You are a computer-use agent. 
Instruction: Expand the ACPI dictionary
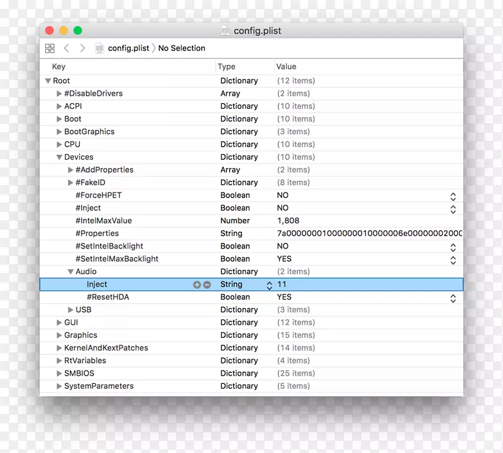click(59, 106)
